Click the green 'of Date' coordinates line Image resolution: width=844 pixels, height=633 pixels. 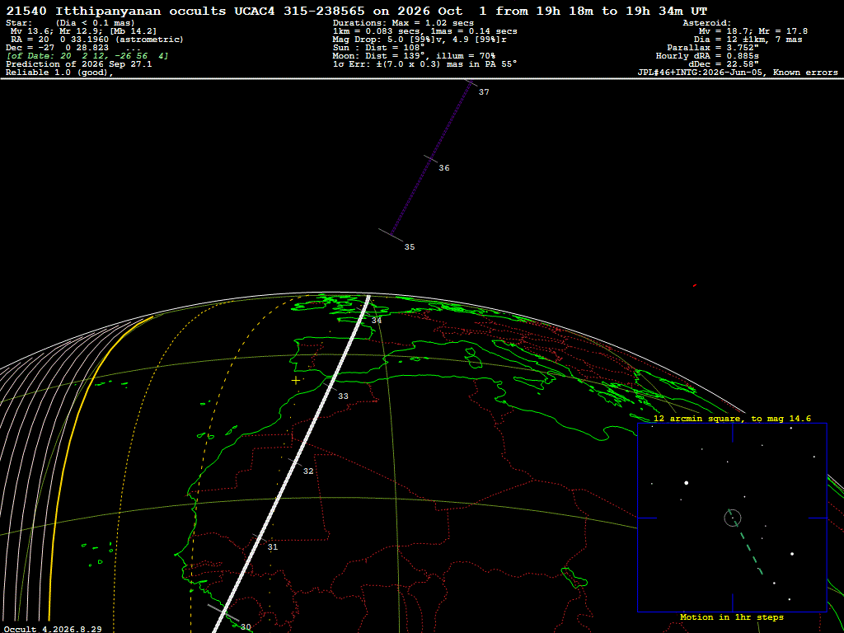tap(87, 56)
